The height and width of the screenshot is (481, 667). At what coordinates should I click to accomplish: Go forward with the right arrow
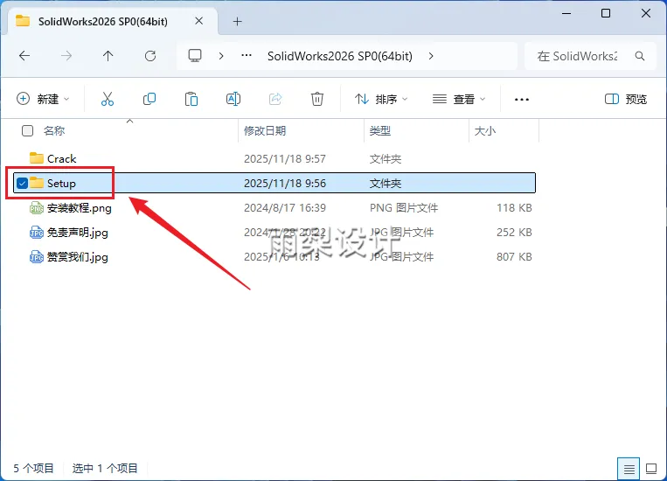click(66, 56)
